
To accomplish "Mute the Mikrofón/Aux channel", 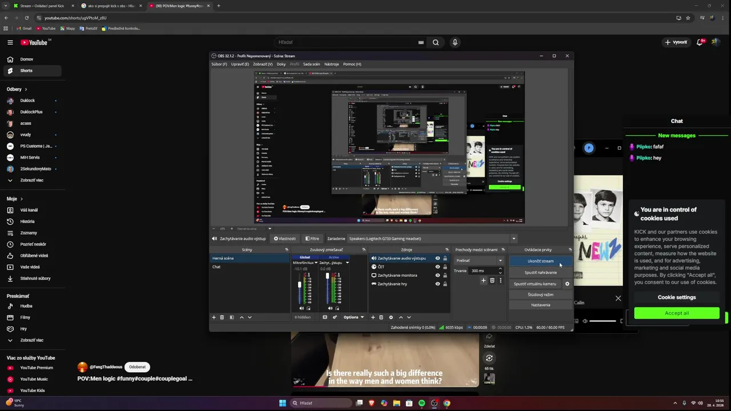I will click(x=302, y=308).
